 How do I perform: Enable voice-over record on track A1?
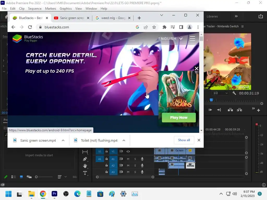[142, 159]
